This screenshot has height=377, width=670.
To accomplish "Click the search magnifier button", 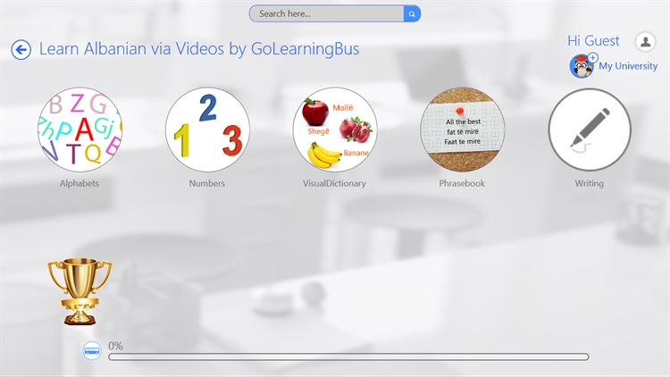I will (412, 13).
